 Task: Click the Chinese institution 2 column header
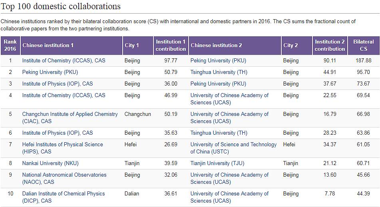(x=216, y=45)
